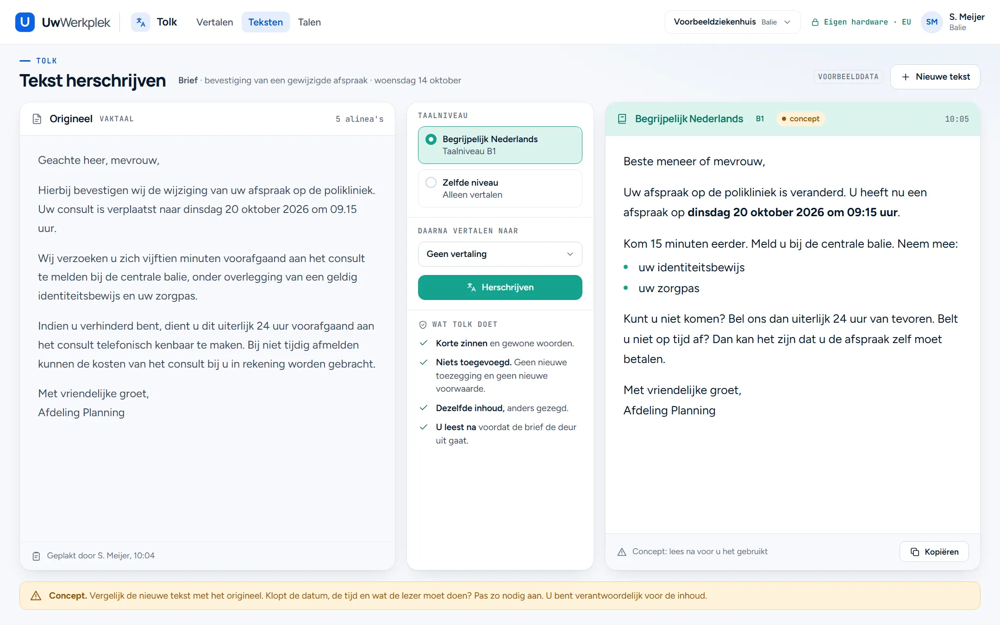The image size is (1000, 625).
Task: Open the Geen vertaling dropdown
Action: [500, 254]
